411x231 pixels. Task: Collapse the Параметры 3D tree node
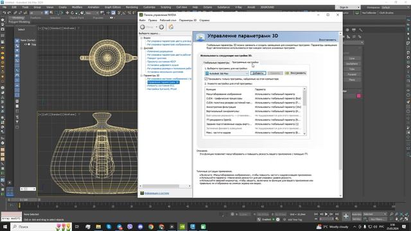tap(141, 76)
